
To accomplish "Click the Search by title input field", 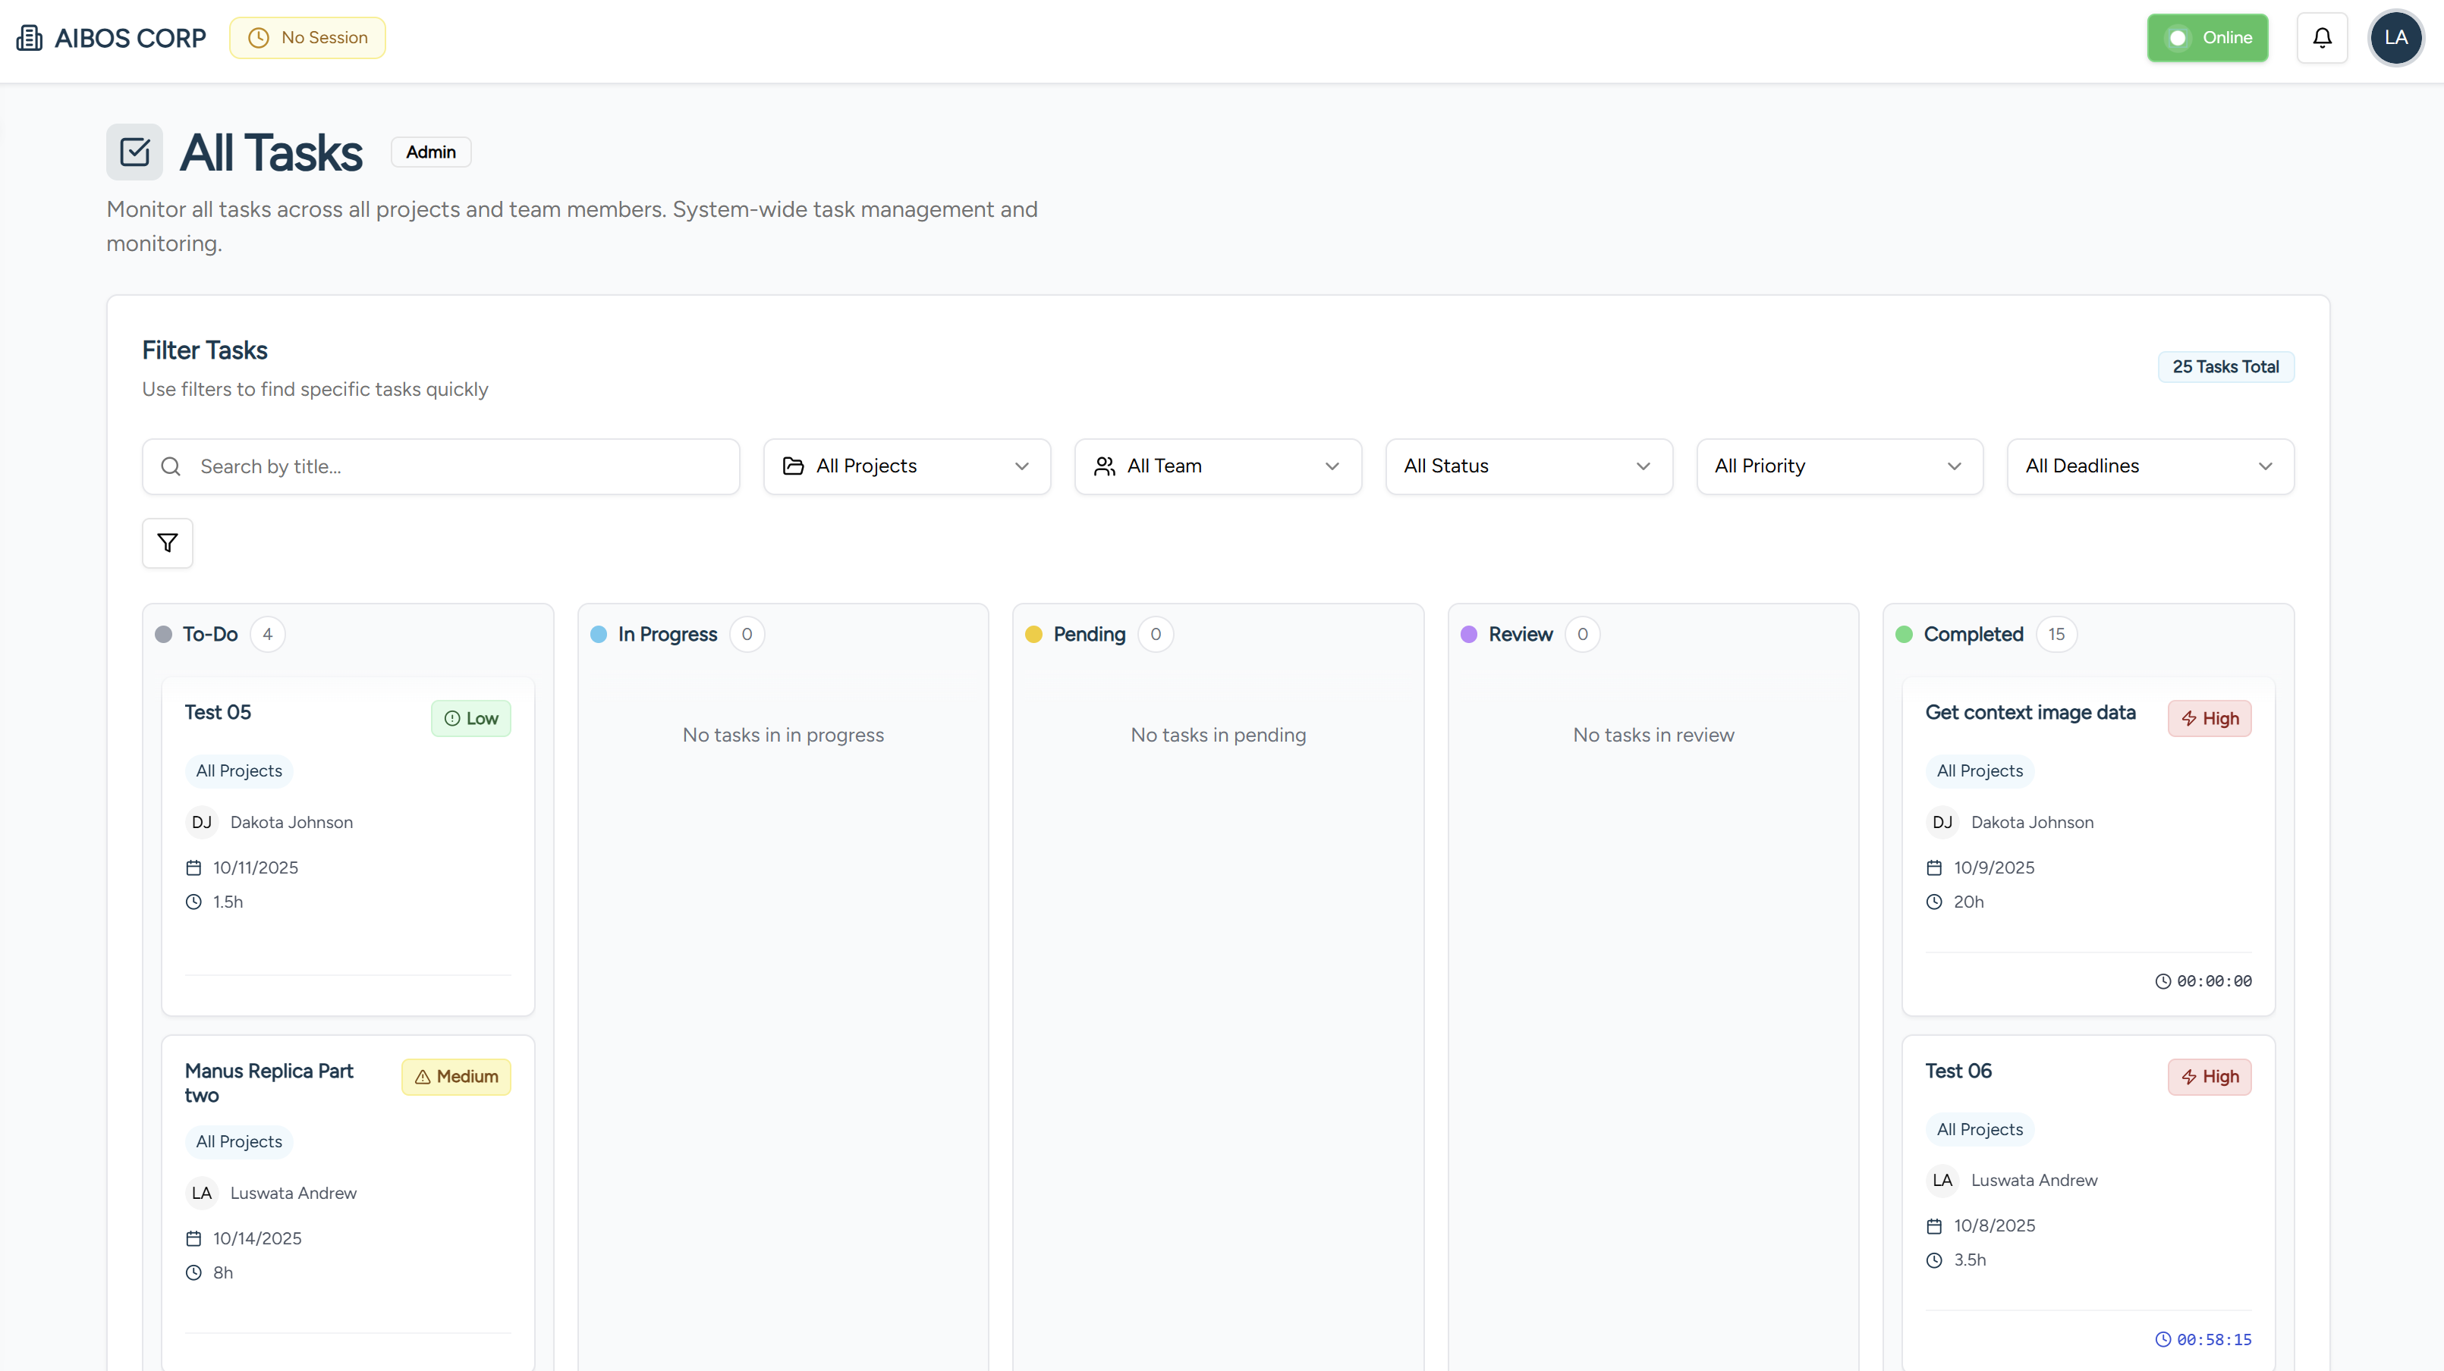I will click(x=441, y=466).
